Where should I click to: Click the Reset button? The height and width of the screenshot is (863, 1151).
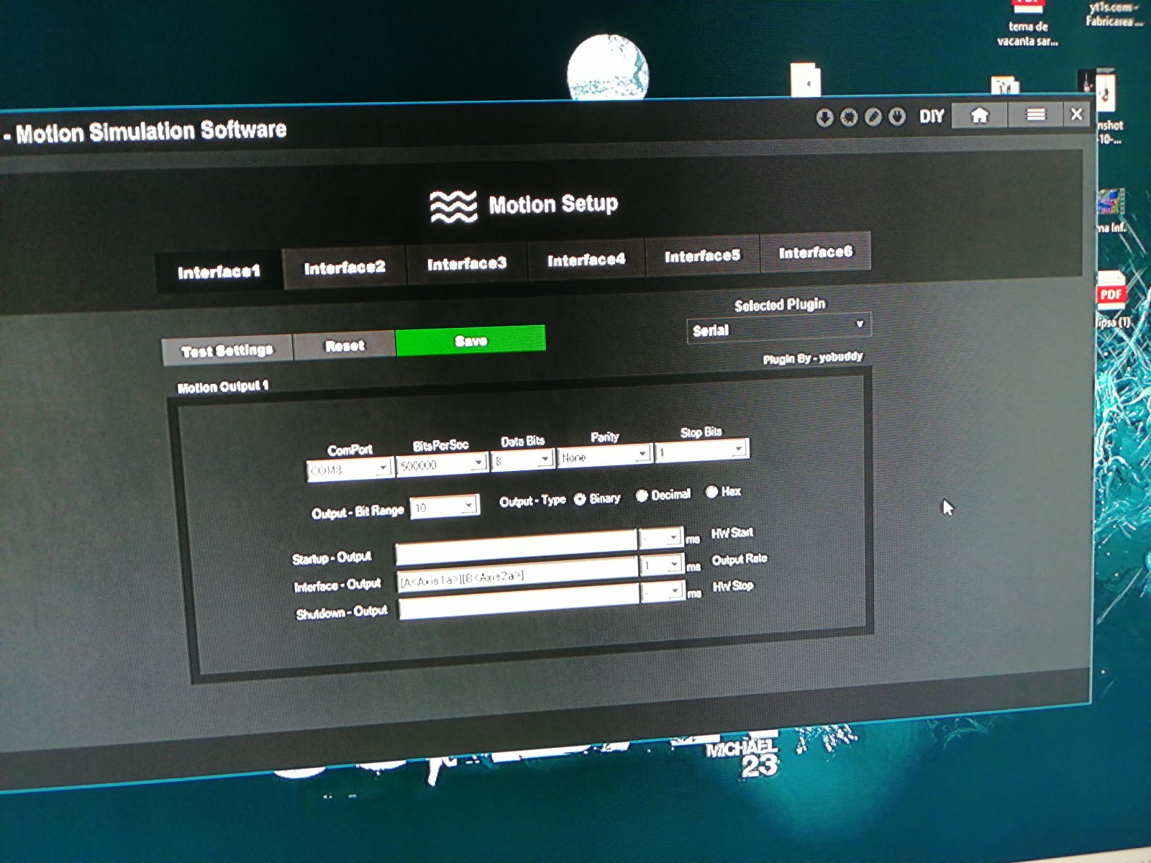pyautogui.click(x=345, y=346)
